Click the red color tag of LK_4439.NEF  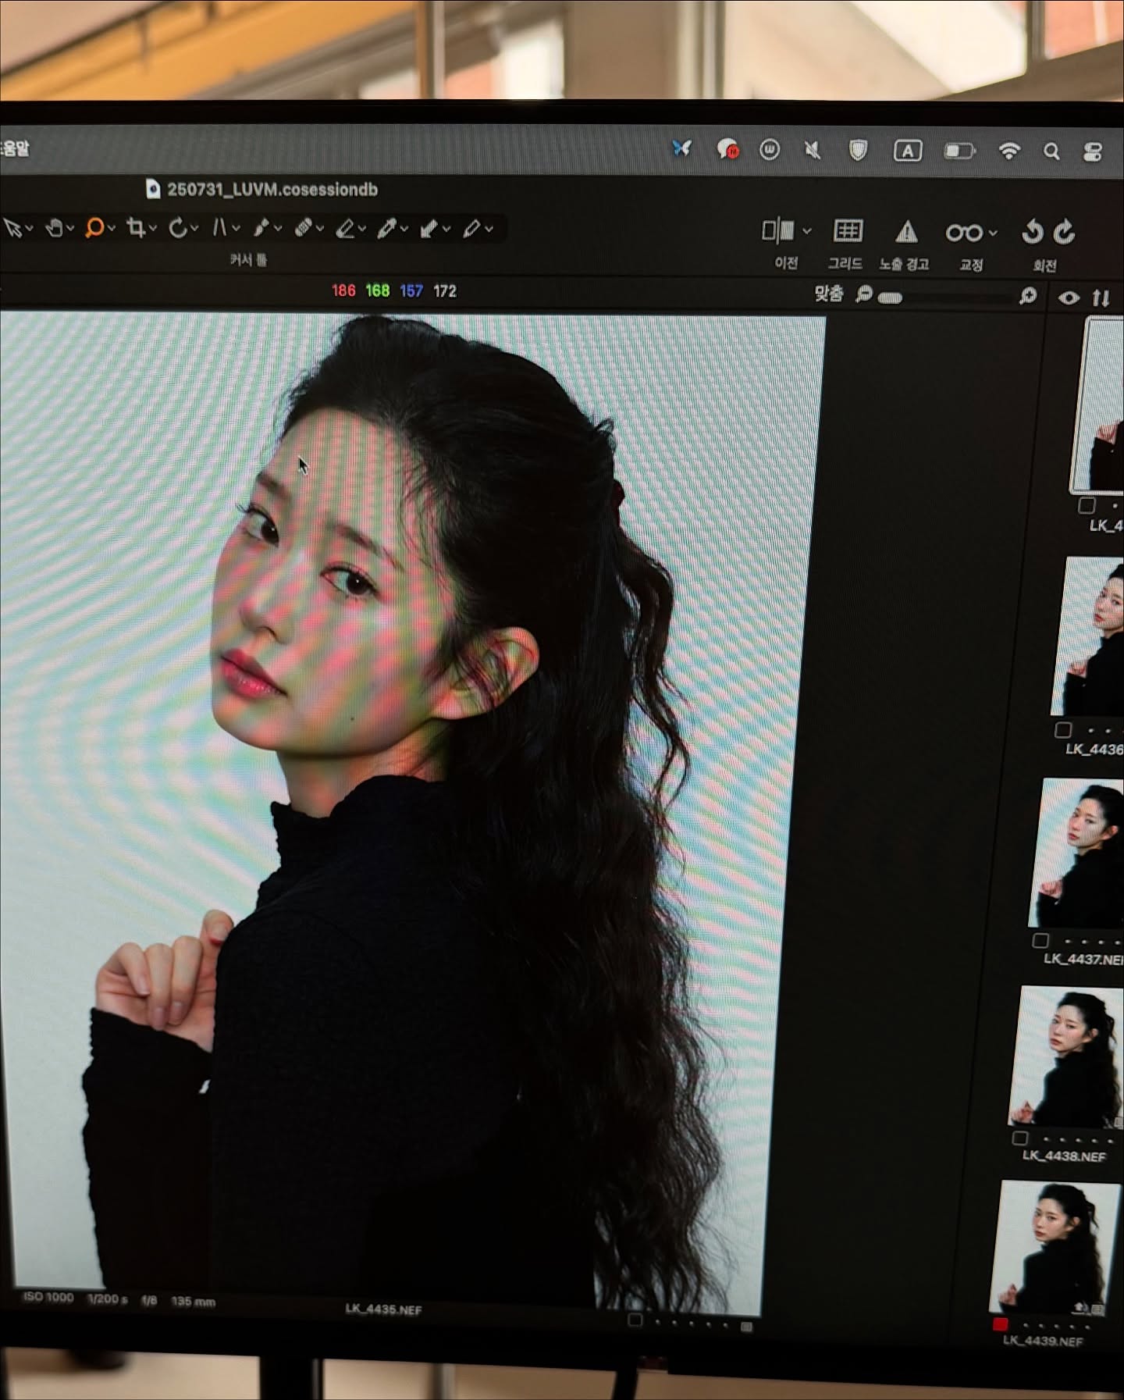pyautogui.click(x=1000, y=1323)
